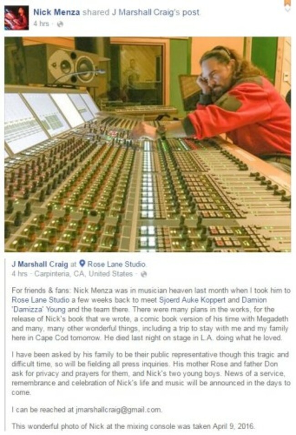This screenshot has width=296, height=435.
Task: Click the jmarshallcraig@gmail.com email address
Action: pyautogui.click(x=118, y=409)
